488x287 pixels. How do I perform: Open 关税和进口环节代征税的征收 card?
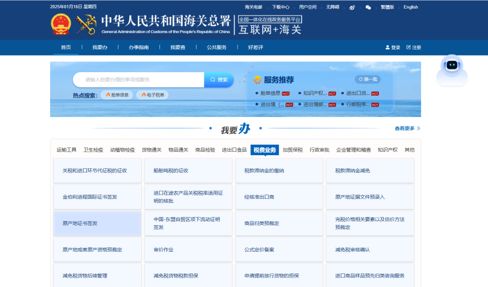[98, 171]
